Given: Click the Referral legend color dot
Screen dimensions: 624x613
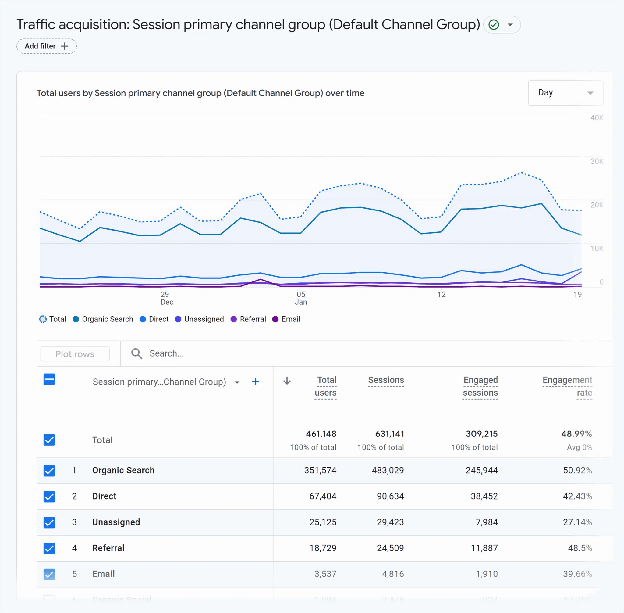Looking at the screenshot, I should [x=233, y=319].
